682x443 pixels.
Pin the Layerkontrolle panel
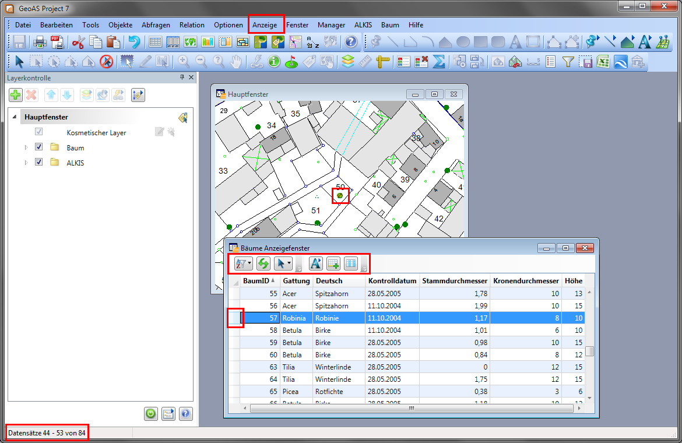pos(182,78)
